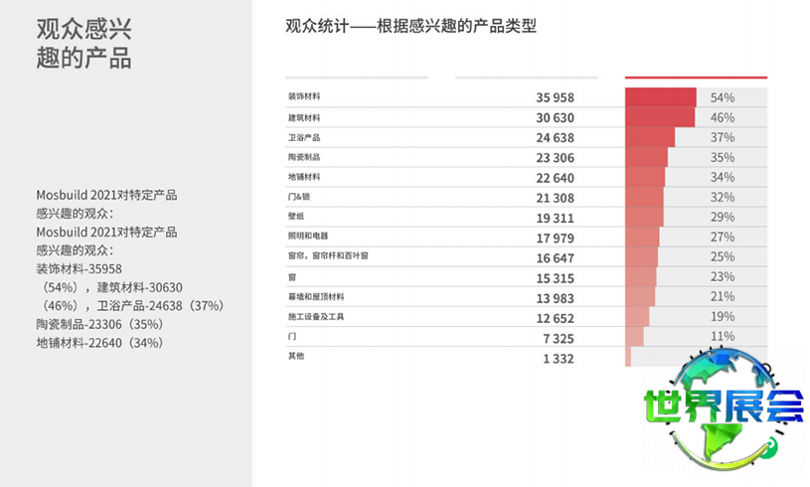Click the 门&锁 row label
Viewport: 810px width, 487px height.
tap(299, 197)
